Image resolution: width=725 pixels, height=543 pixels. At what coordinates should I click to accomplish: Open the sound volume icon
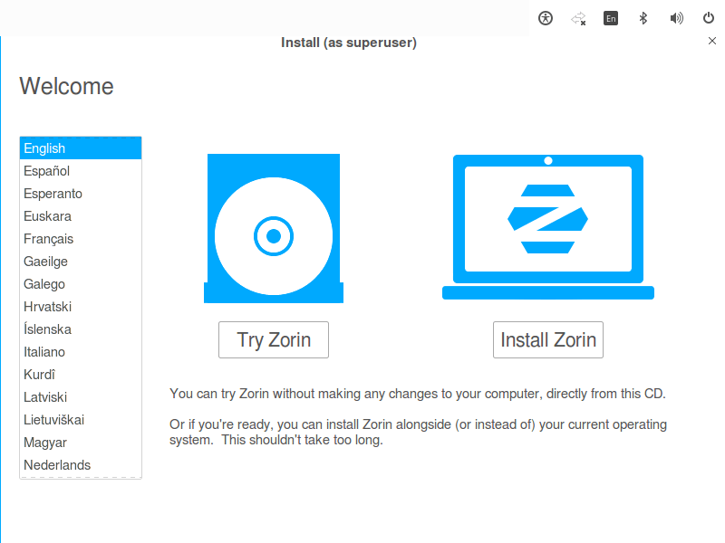(x=676, y=18)
